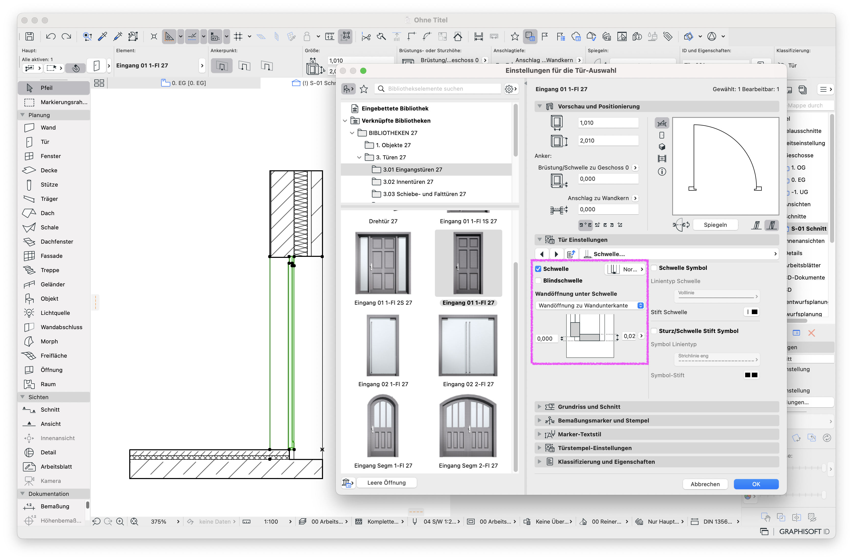853x560 pixels.
Task: Open the Schwelle... page selector dropdown
Action: coord(680,254)
